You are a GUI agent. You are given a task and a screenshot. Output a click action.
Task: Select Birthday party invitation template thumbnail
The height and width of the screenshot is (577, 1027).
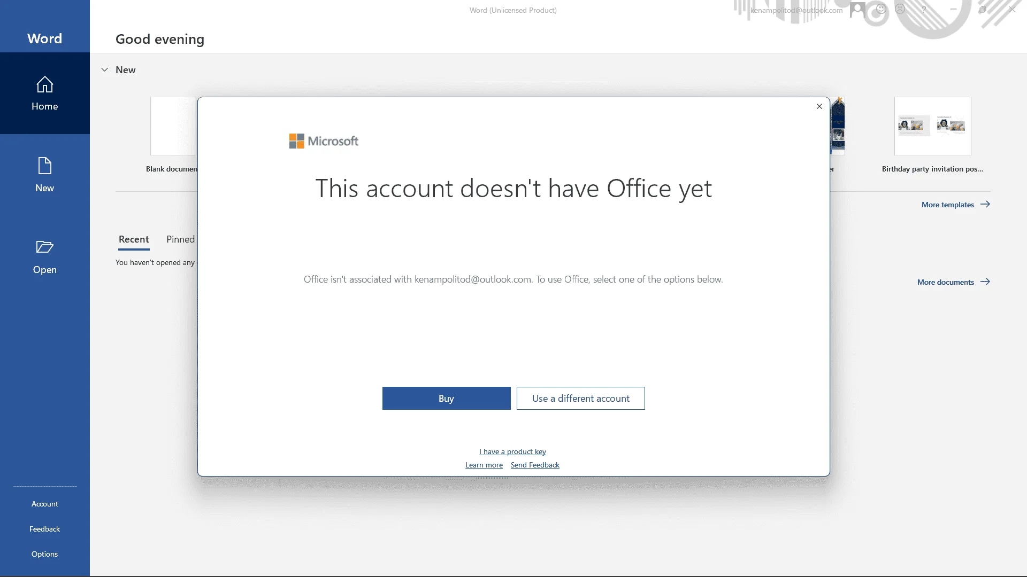932,126
